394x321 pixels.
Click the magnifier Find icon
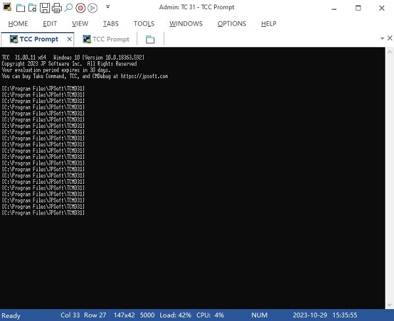[x=68, y=8]
